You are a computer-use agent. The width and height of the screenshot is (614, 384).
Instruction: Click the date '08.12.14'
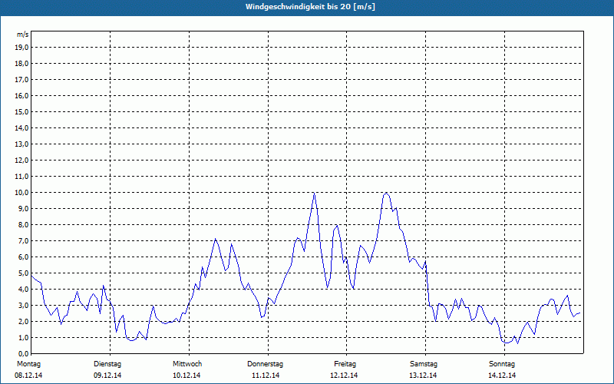point(28,376)
